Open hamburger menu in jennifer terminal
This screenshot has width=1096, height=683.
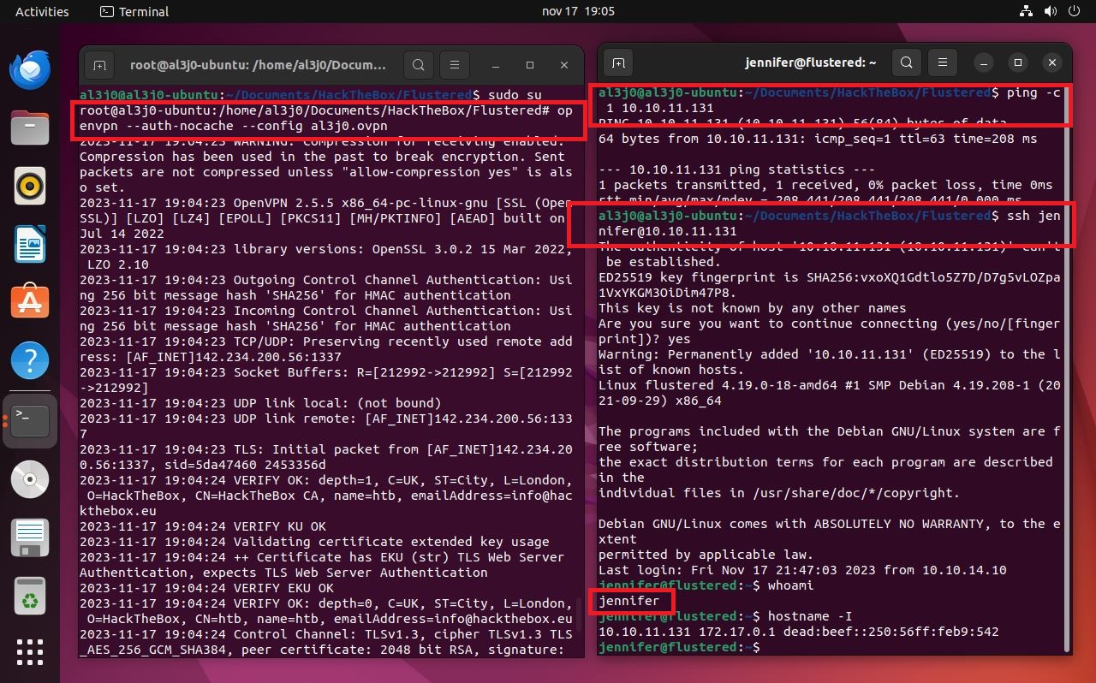(943, 62)
